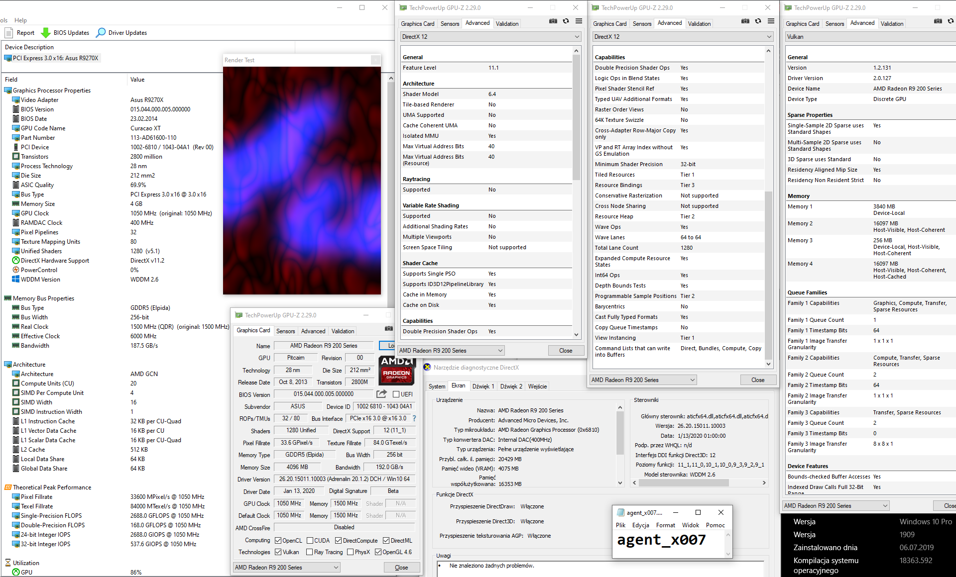The image size is (956, 577).
Task: Click vertical scrollbar thumb in Wave Ops window
Action: [768, 275]
